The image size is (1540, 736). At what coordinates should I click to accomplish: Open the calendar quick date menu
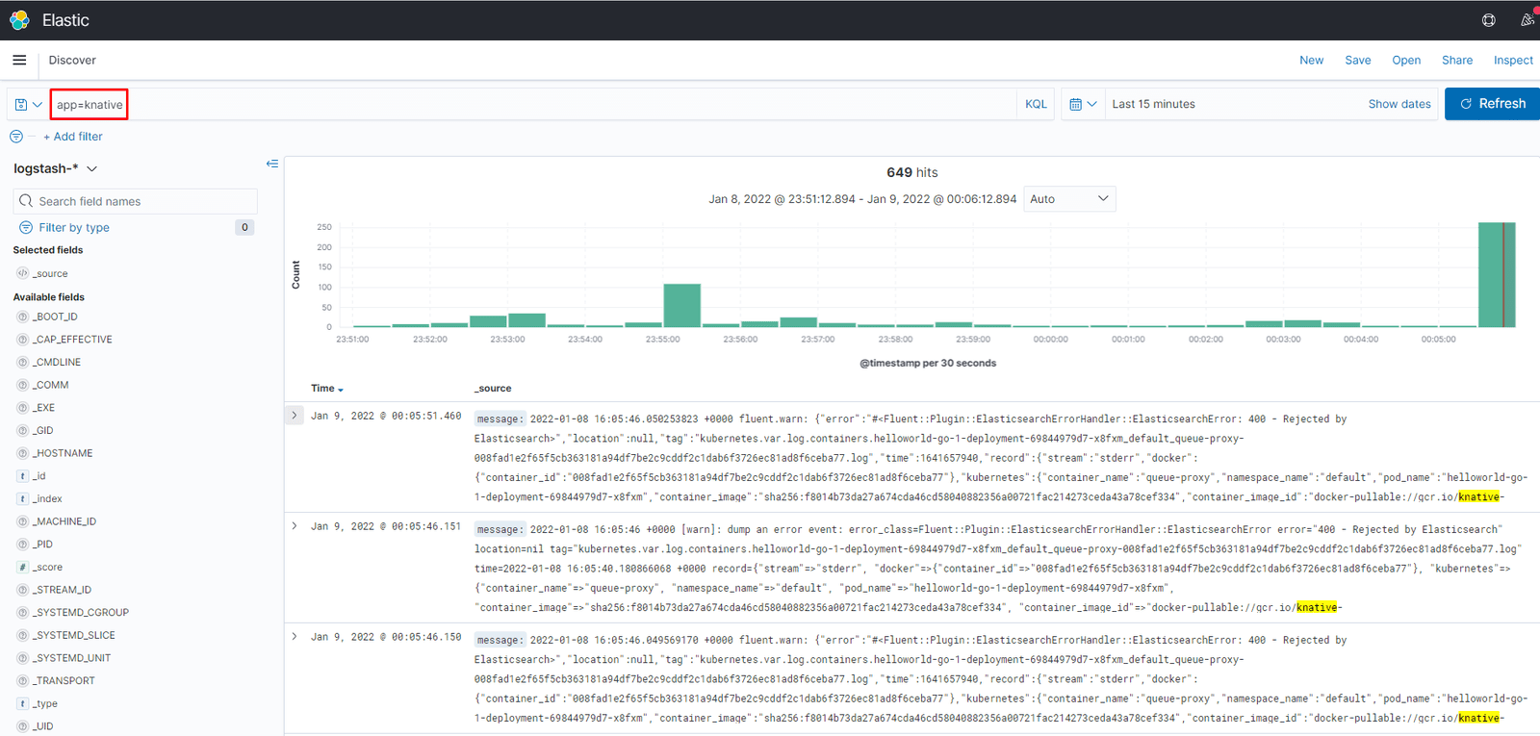[x=1083, y=104]
